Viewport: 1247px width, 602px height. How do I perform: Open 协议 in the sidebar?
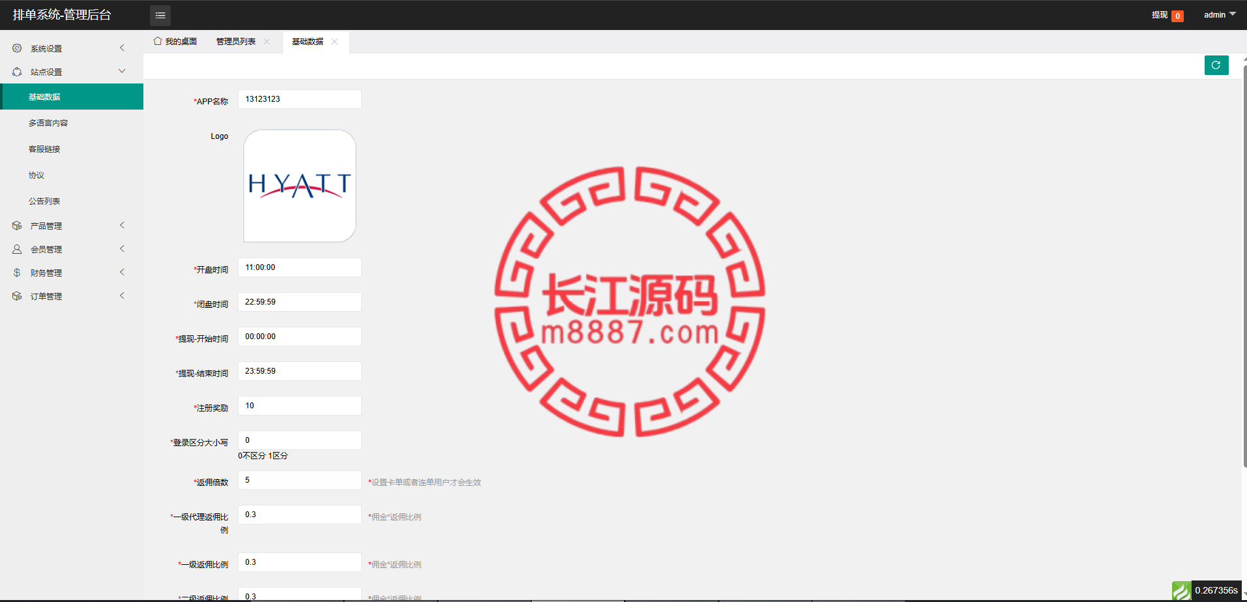tap(72, 175)
